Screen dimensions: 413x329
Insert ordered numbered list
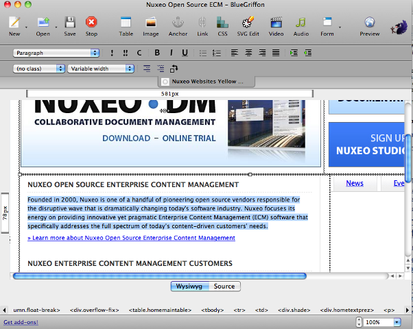[x=217, y=53]
